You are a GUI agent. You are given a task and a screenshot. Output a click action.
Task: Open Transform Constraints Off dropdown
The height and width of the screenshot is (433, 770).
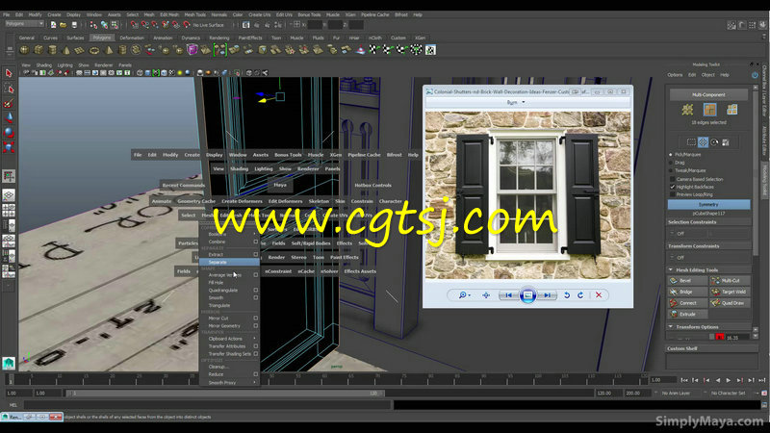(708, 257)
